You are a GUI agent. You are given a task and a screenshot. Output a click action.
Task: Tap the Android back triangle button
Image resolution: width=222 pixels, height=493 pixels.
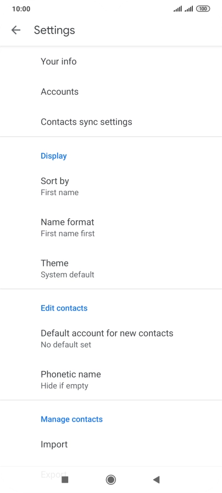156,479
